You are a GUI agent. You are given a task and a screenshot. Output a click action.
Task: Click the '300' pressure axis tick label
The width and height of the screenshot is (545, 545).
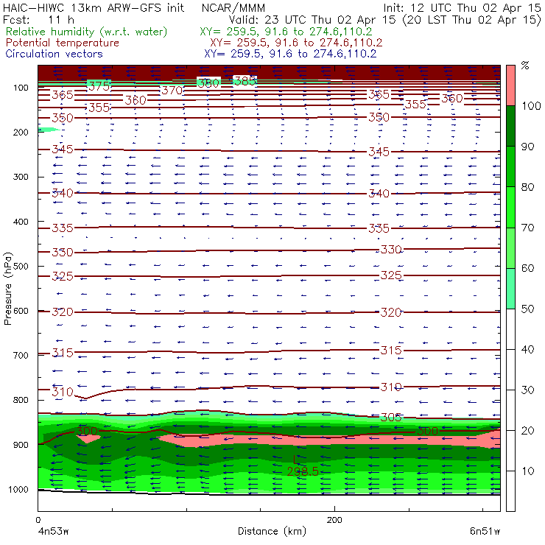click(21, 177)
